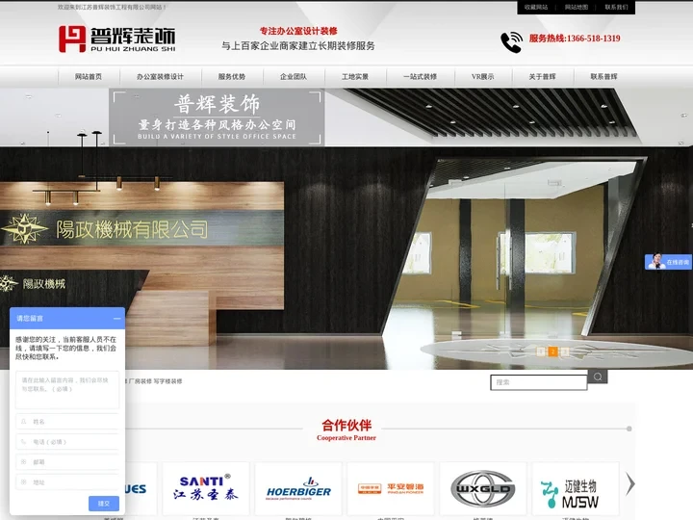
Task: Submit the message with the 提交 button
Action: pyautogui.click(x=104, y=504)
